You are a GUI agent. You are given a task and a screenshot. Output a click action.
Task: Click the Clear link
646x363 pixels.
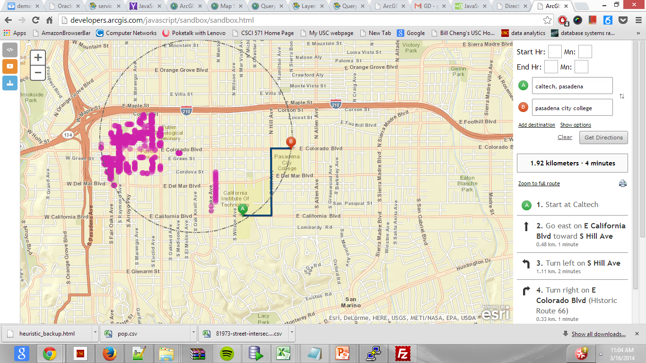point(565,137)
